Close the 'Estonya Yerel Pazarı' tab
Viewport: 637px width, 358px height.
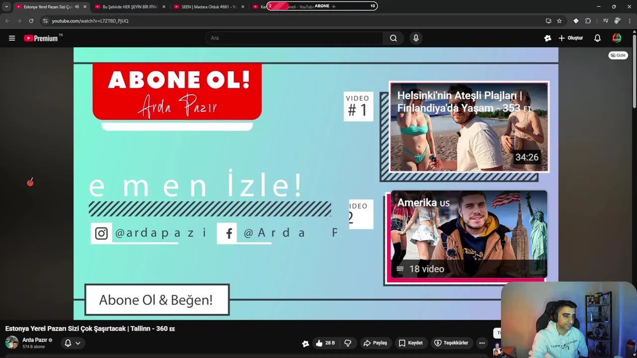(85, 6)
